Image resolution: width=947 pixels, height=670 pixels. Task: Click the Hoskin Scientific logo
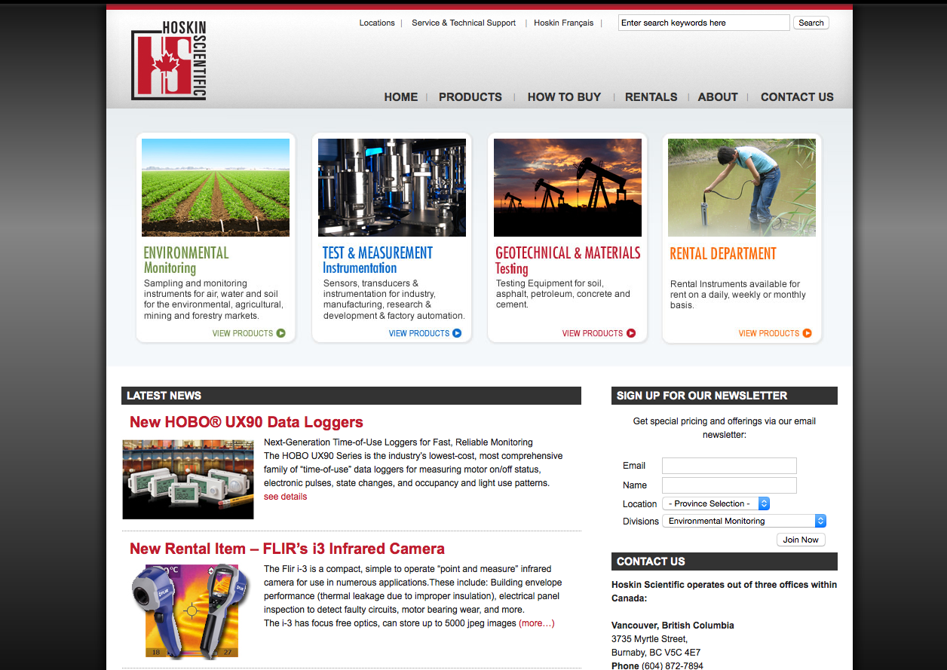coord(168,60)
